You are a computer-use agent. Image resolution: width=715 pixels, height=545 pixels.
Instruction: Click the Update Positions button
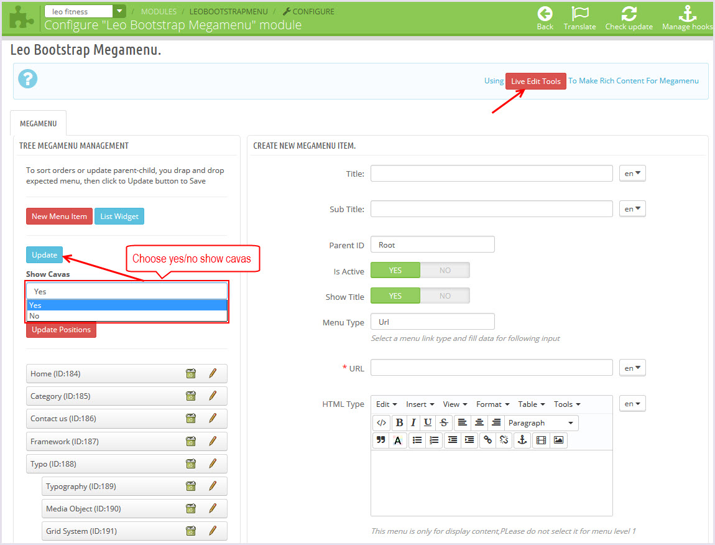[x=61, y=330]
